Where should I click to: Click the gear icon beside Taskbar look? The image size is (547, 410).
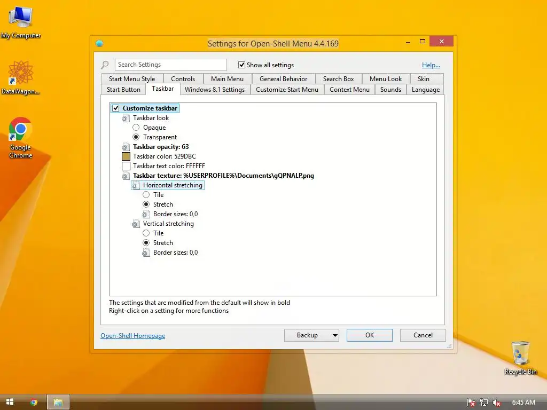pyautogui.click(x=126, y=118)
